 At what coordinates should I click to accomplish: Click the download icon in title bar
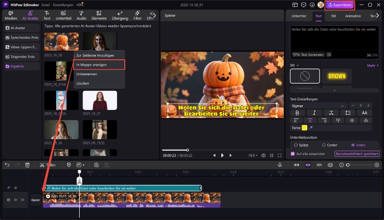point(312,5)
